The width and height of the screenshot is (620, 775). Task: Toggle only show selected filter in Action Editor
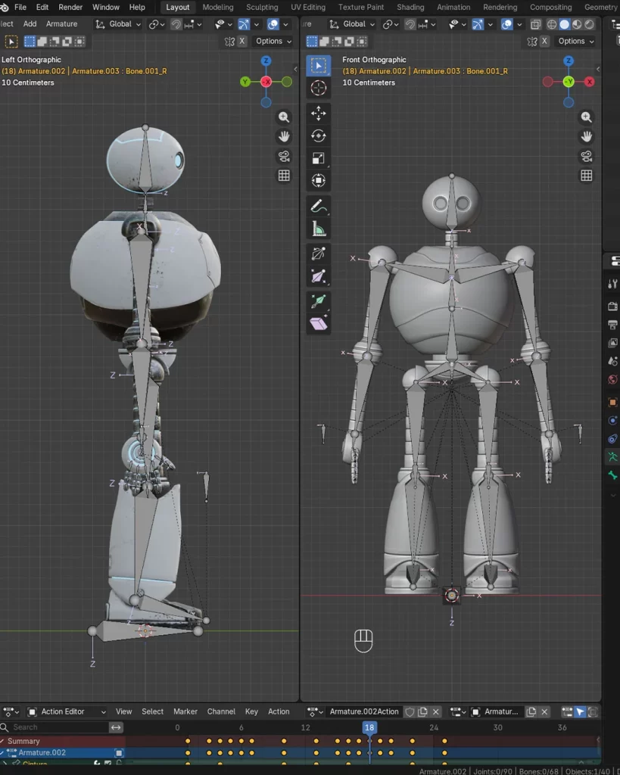pyautogui.click(x=580, y=711)
